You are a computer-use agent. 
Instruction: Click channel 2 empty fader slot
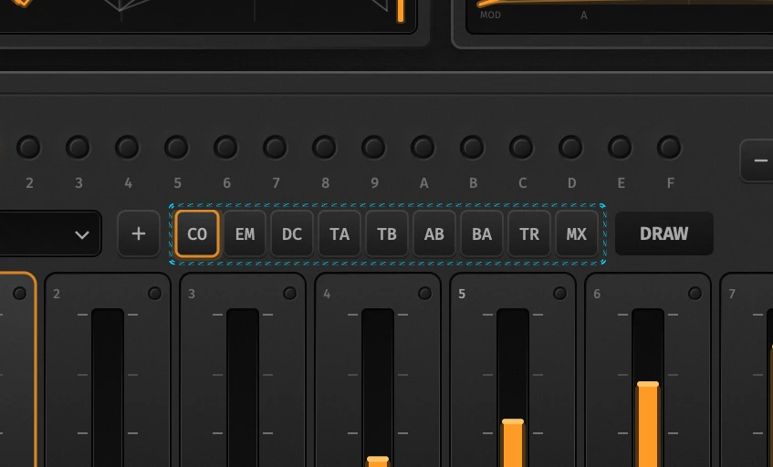coord(108,388)
